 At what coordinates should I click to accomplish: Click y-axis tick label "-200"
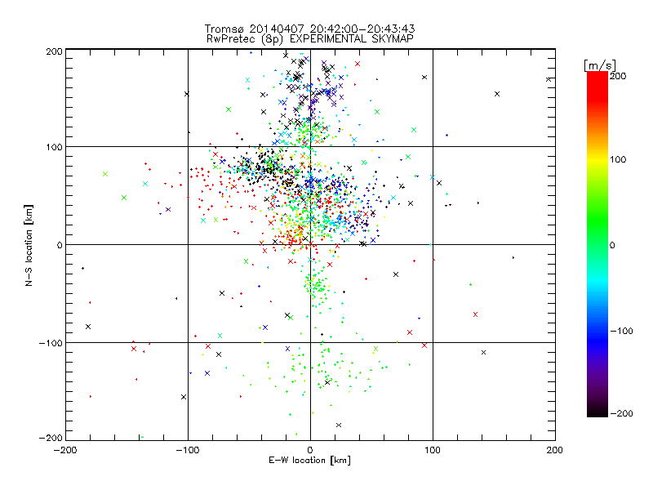pyautogui.click(x=51, y=438)
